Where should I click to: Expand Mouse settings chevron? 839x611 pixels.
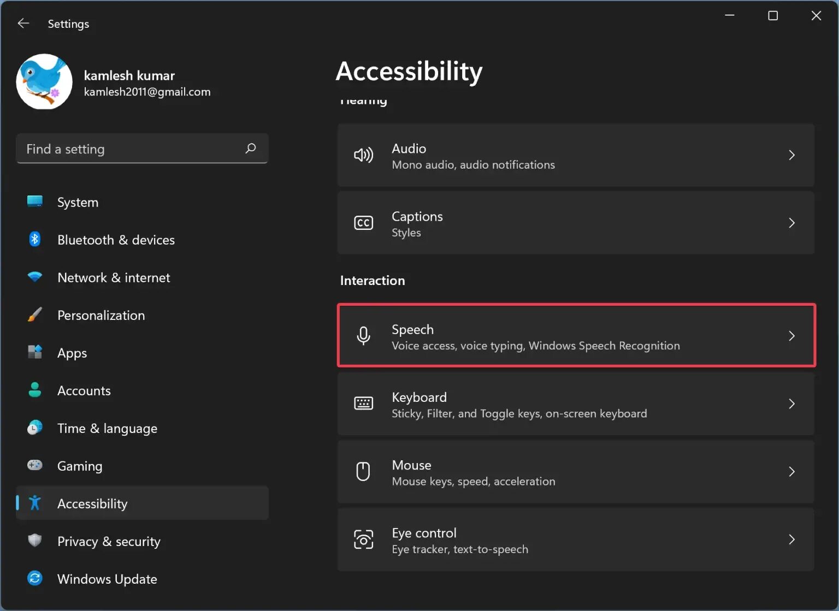(791, 472)
